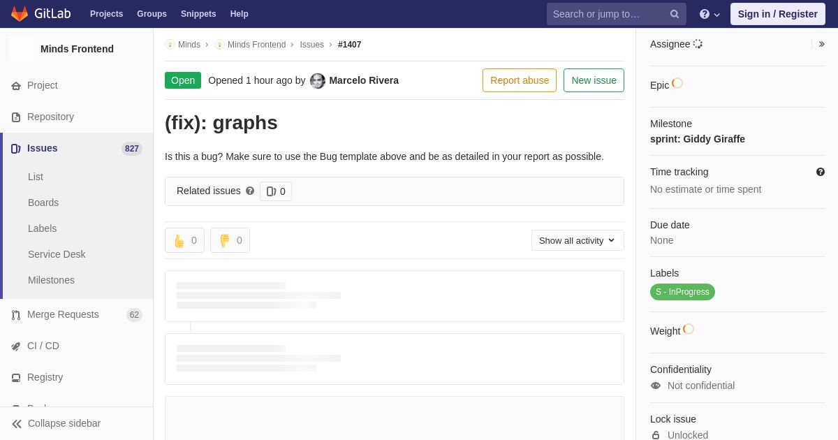Go to Minds Frontend breadcrumb link
The height and width of the screenshot is (440, 838).
(x=256, y=45)
